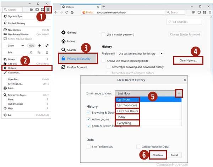Image resolution: width=213 pixels, height=167 pixels.
Task: Close the Clear Recent History dialog
Action: tap(185, 80)
